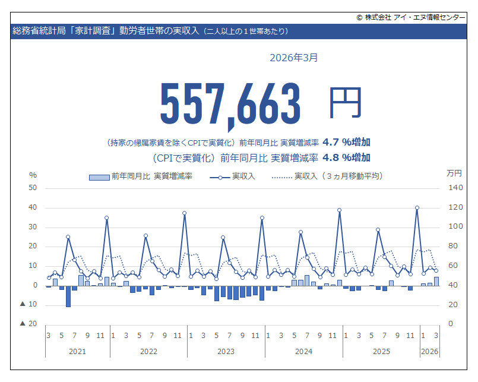Click the light-blue bar swatch in the legend
Image resolution: width=478 pixels, height=382 pixels.
coord(99,177)
